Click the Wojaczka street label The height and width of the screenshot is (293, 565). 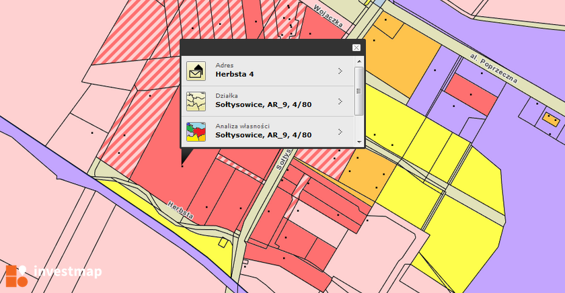[x=328, y=16]
